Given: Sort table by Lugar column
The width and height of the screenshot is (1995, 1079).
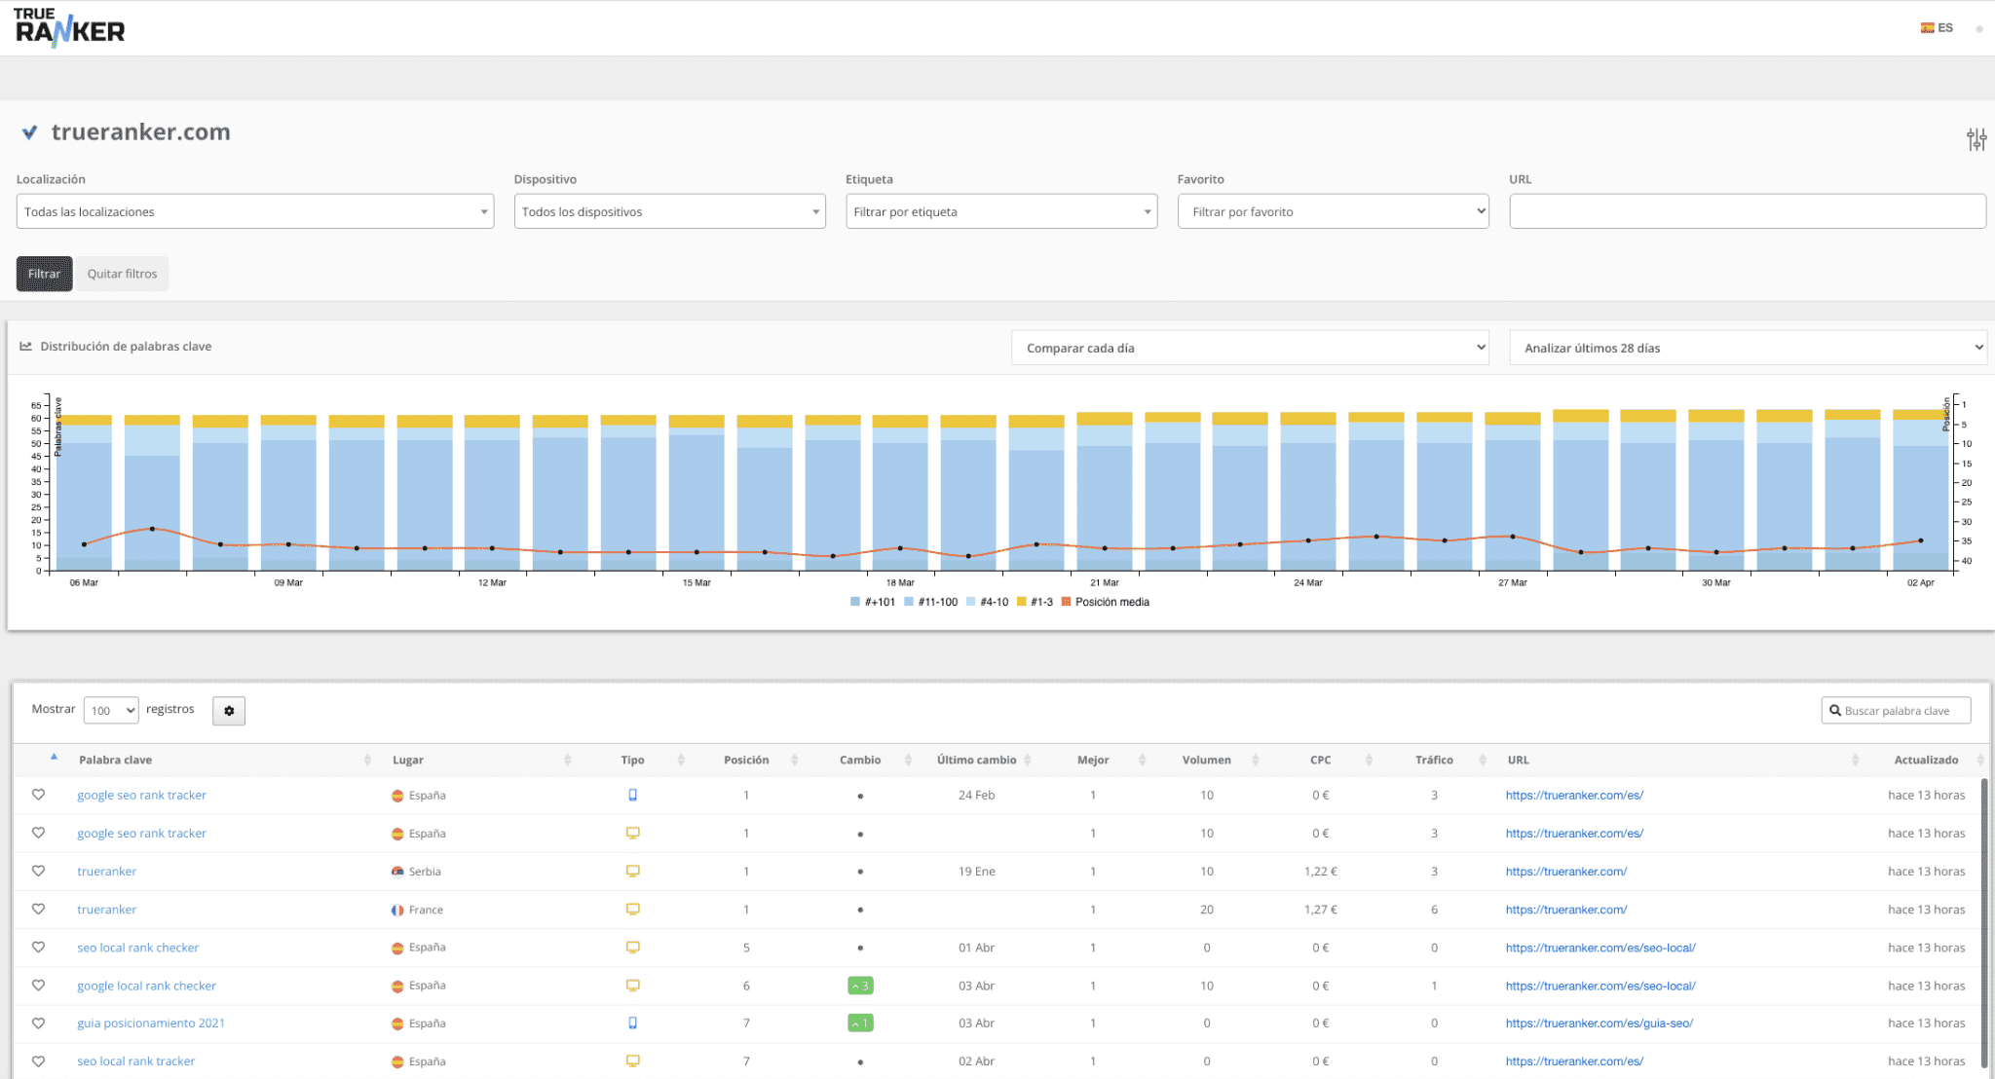Looking at the screenshot, I should 408,760.
